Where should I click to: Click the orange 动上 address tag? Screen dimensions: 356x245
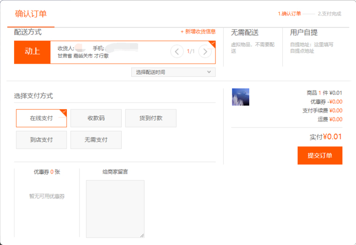click(32, 52)
